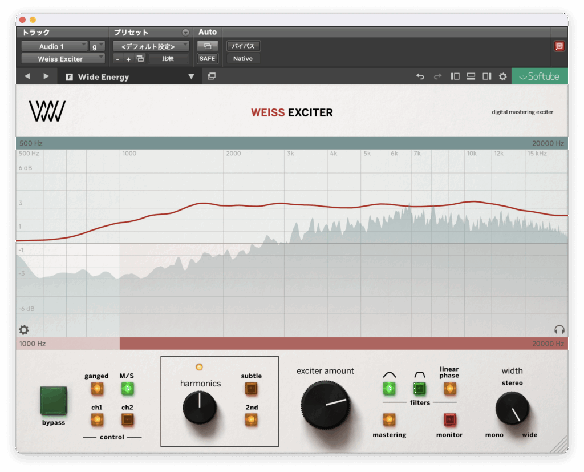The image size is (584, 472).
Task: Select the flat-top filter shape
Action: 420,389
